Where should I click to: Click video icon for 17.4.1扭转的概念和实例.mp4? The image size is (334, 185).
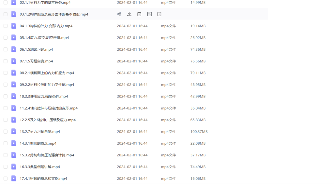coord(14,178)
